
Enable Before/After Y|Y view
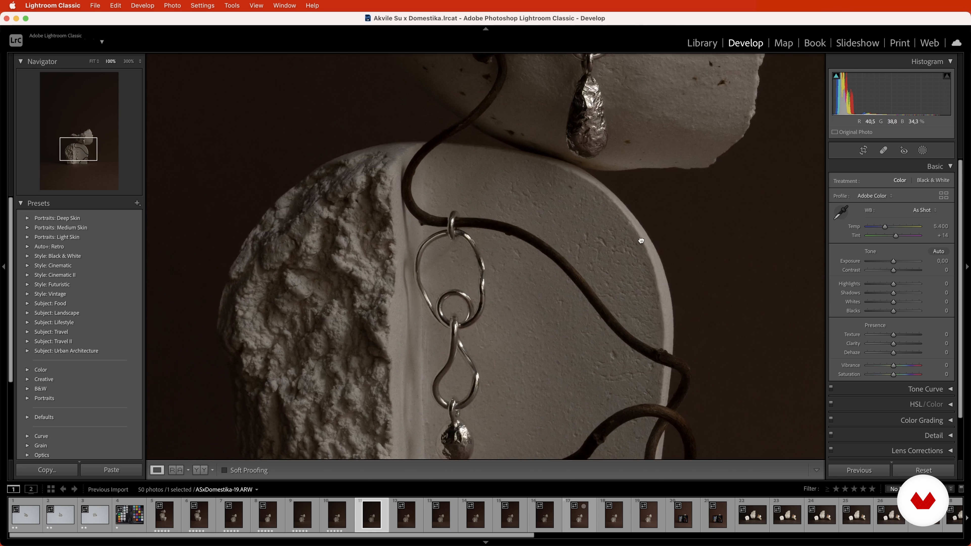[x=200, y=470]
